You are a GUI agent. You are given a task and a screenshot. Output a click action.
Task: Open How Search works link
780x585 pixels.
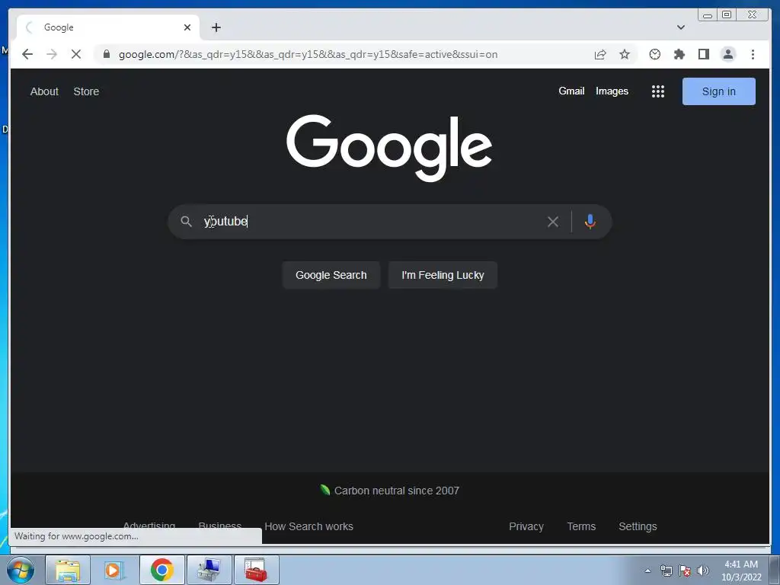click(x=309, y=526)
